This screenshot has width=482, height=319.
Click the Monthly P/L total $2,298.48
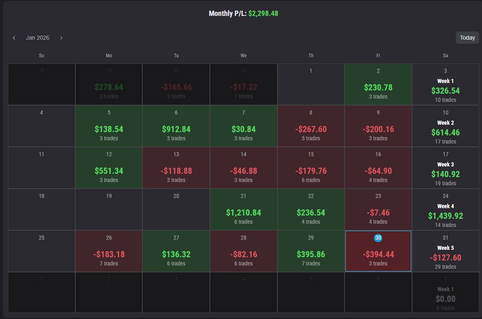tap(263, 13)
